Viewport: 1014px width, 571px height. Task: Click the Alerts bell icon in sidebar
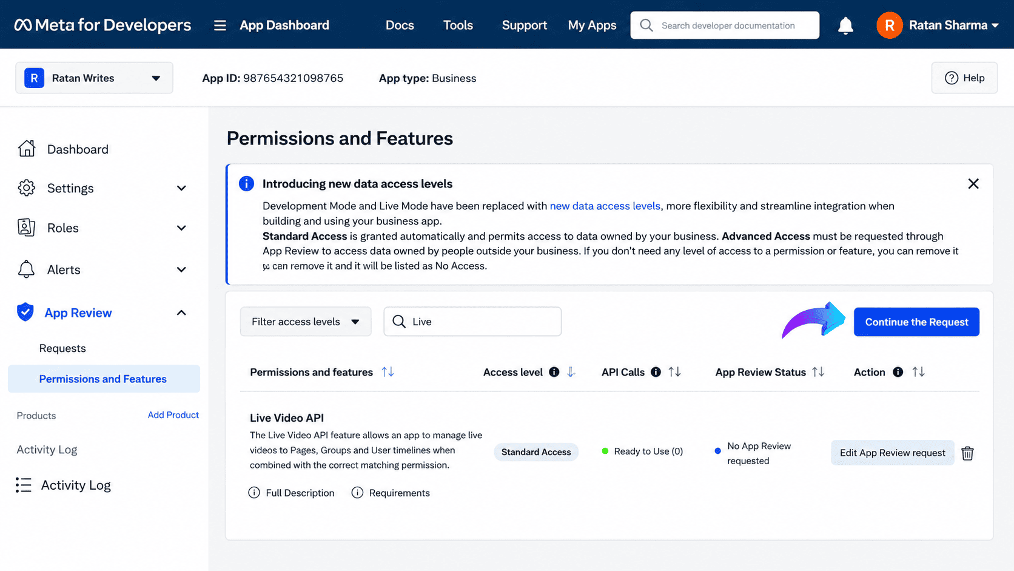tap(26, 269)
